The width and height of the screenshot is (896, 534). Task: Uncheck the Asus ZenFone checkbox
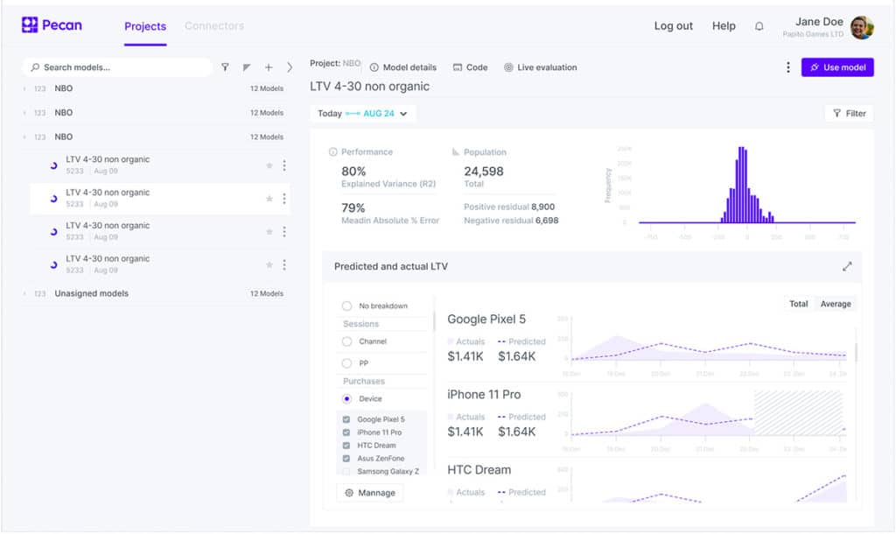(346, 459)
